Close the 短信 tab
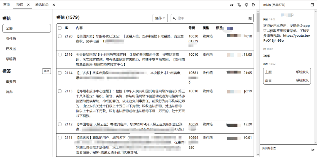Screen dimensions: 317x157 (28, 5)
